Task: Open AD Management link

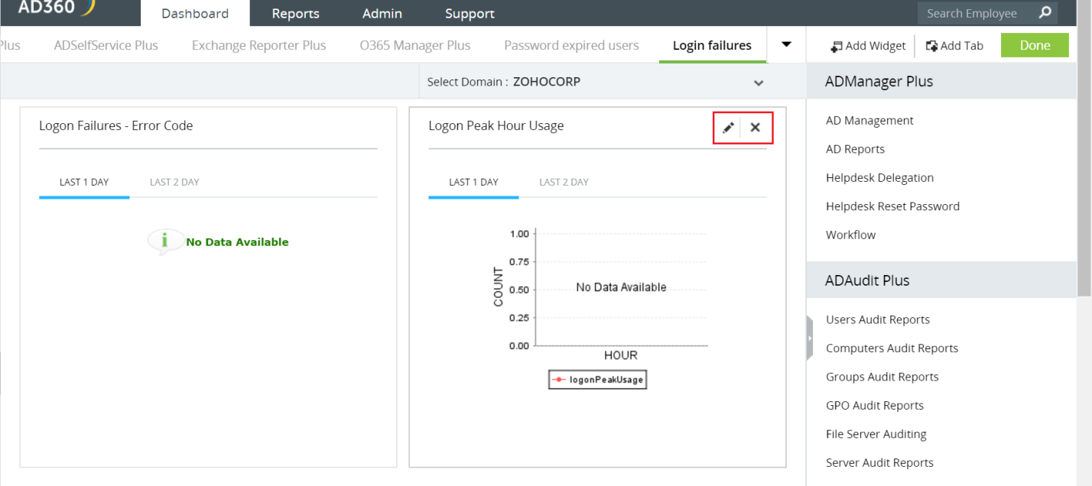Action: 869,120
